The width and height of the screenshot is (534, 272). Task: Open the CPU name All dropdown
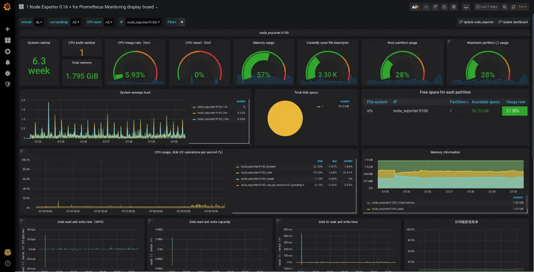pos(109,22)
